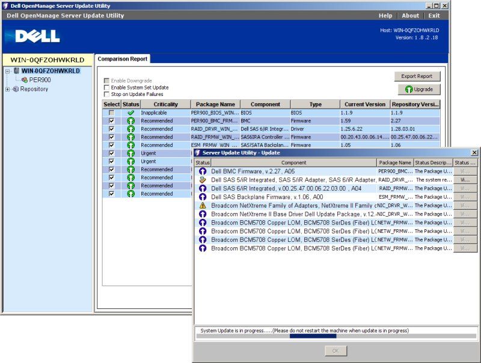Click the OK button in the Update dialog

(x=336, y=351)
